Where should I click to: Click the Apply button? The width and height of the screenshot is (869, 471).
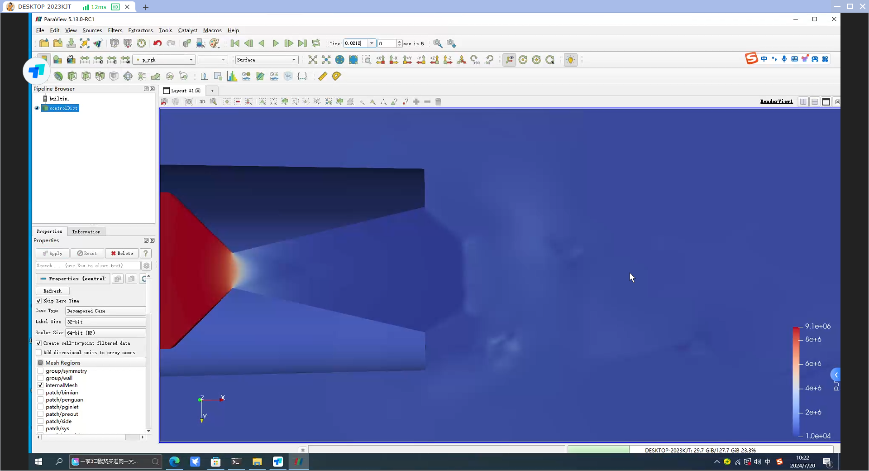pyautogui.click(x=53, y=254)
